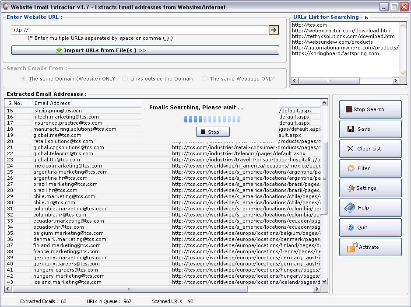This screenshot has height=307, width=411.
Task: Activate the software license
Action: (370, 247)
